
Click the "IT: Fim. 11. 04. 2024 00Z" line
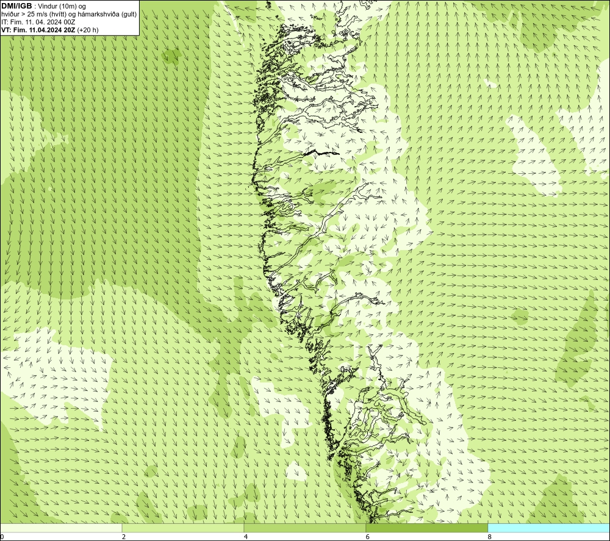[x=38, y=22]
